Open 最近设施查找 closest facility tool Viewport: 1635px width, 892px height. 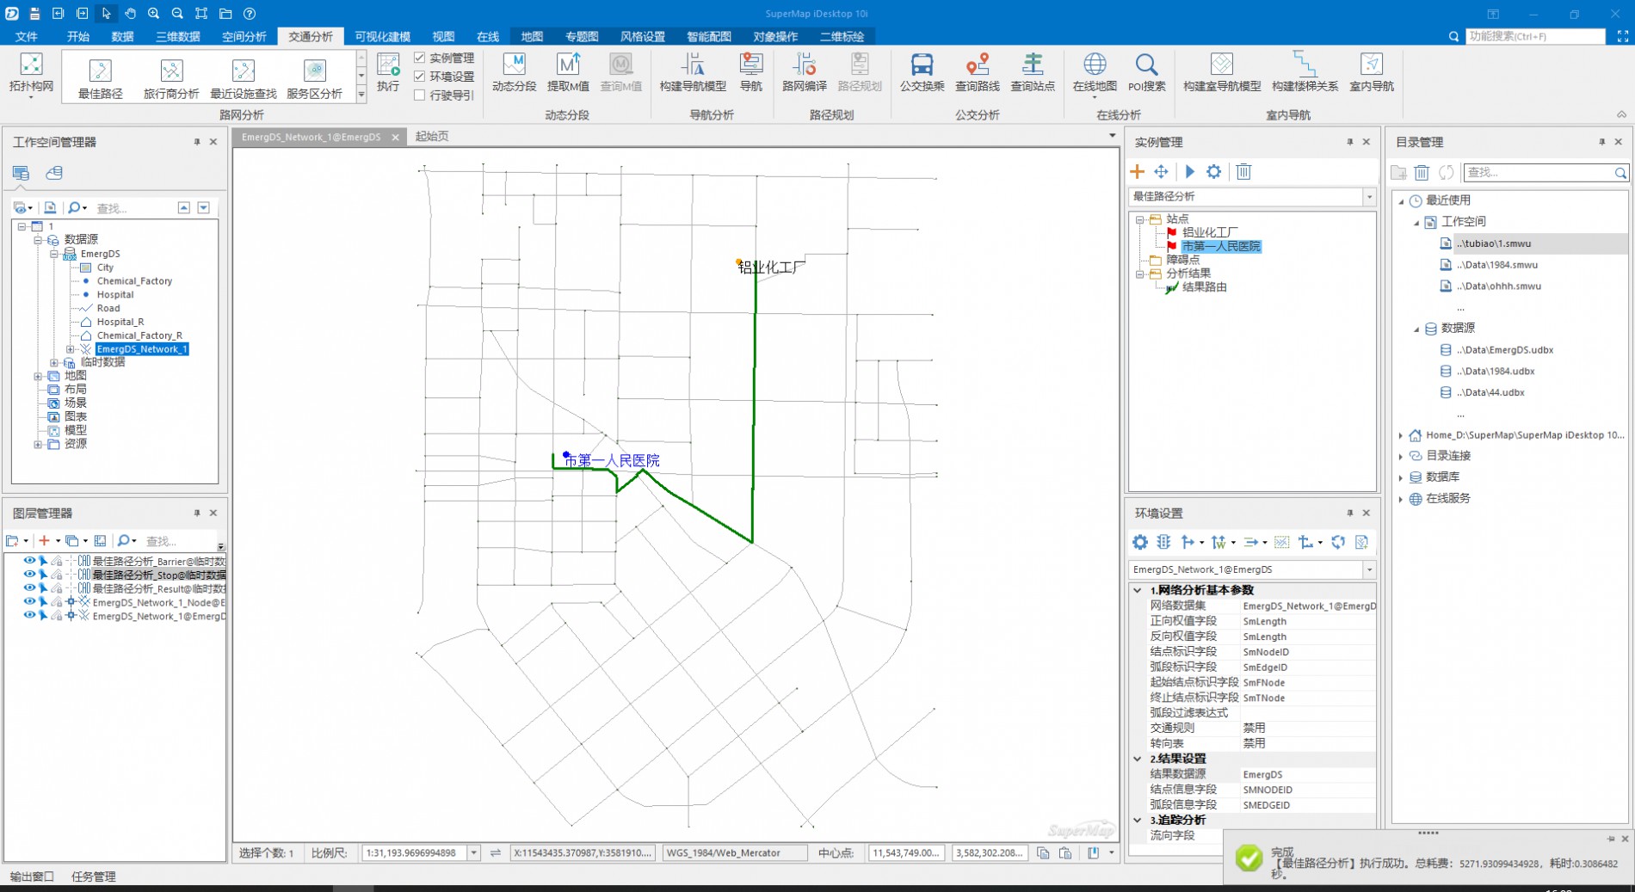click(244, 77)
